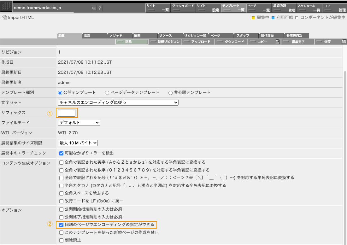The width and height of the screenshot is (347, 245).
Task: Click the floppy disk icon beside 保存
Action: click(344, 42)
